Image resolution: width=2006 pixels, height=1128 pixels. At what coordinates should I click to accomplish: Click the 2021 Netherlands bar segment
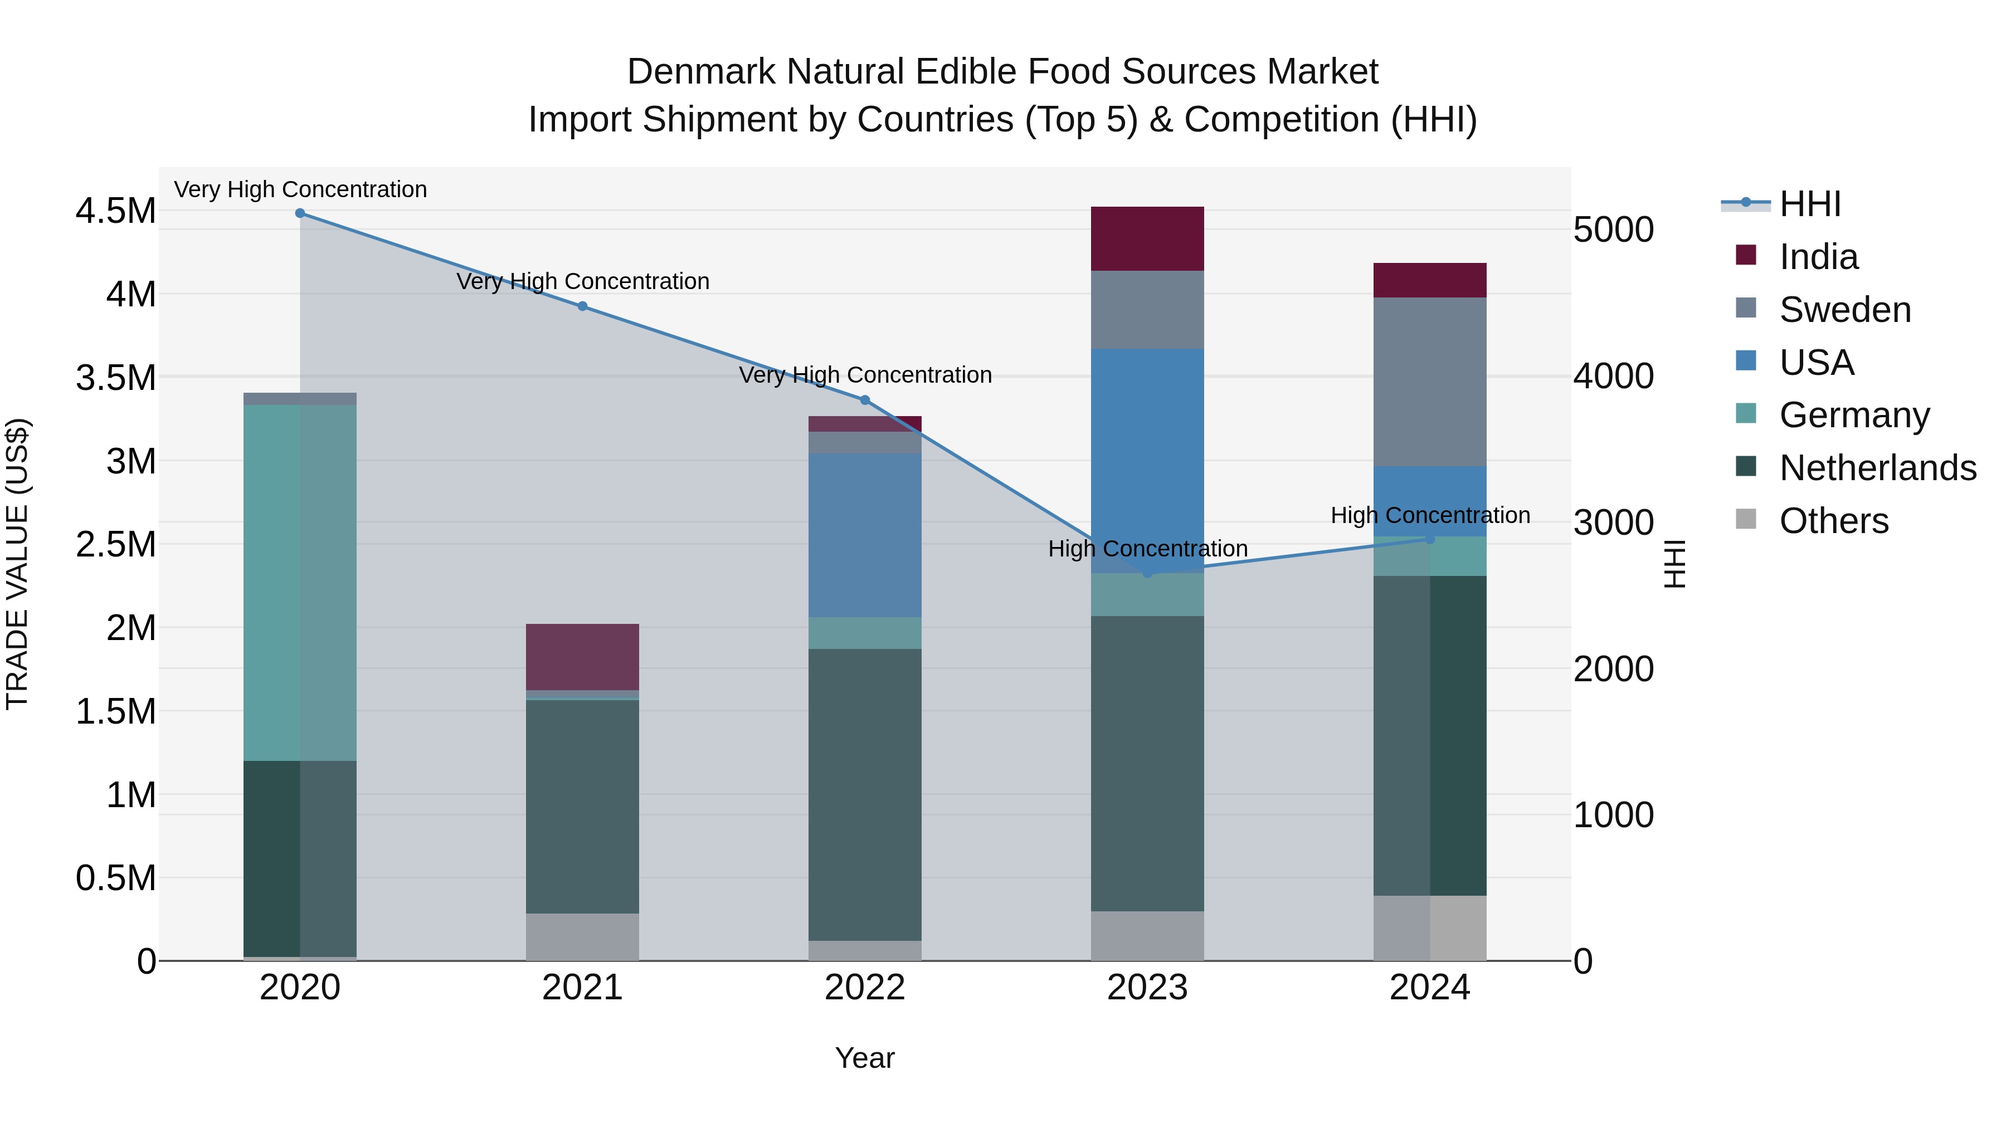point(582,807)
